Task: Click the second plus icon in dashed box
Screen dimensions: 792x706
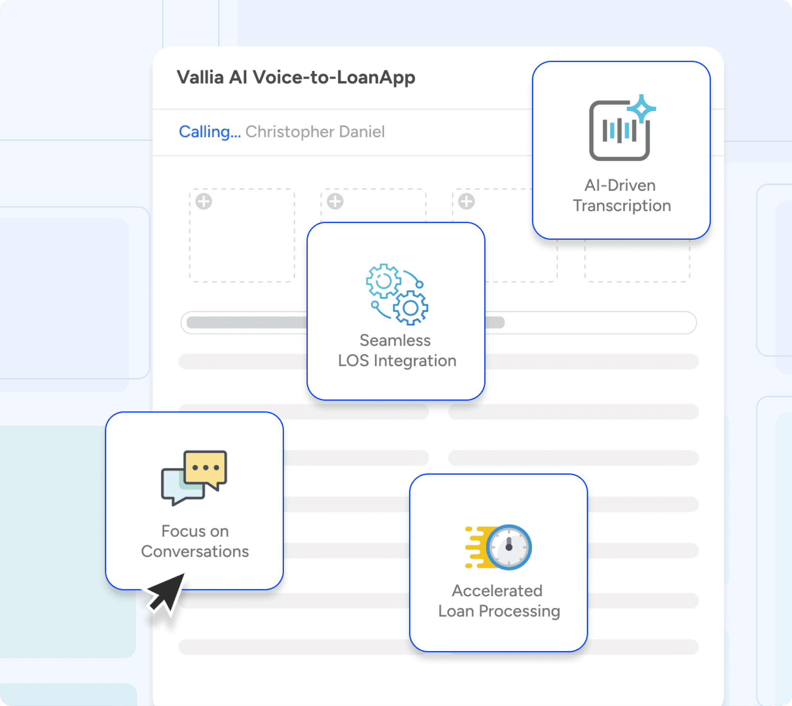Action: tap(335, 201)
